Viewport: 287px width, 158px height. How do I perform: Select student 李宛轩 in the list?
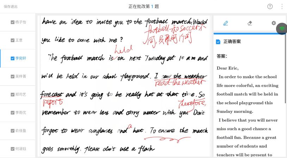point(21,59)
